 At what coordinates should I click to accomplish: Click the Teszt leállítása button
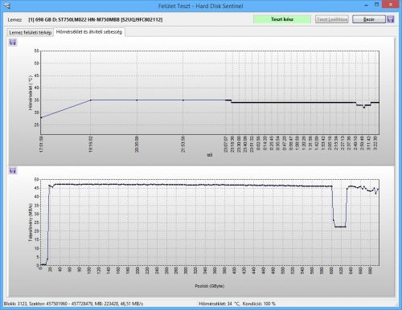332,19
